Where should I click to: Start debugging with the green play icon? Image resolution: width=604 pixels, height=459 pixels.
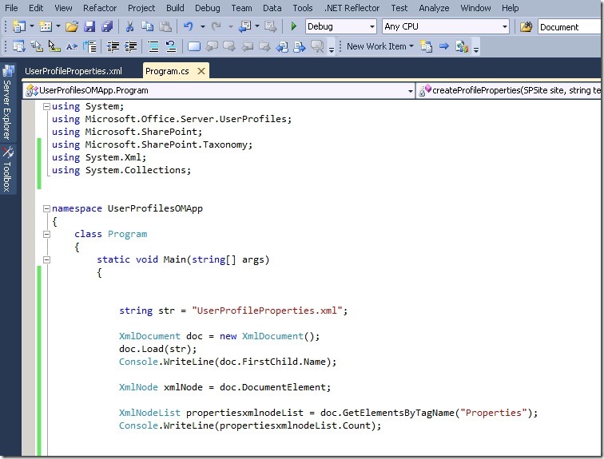(x=294, y=27)
